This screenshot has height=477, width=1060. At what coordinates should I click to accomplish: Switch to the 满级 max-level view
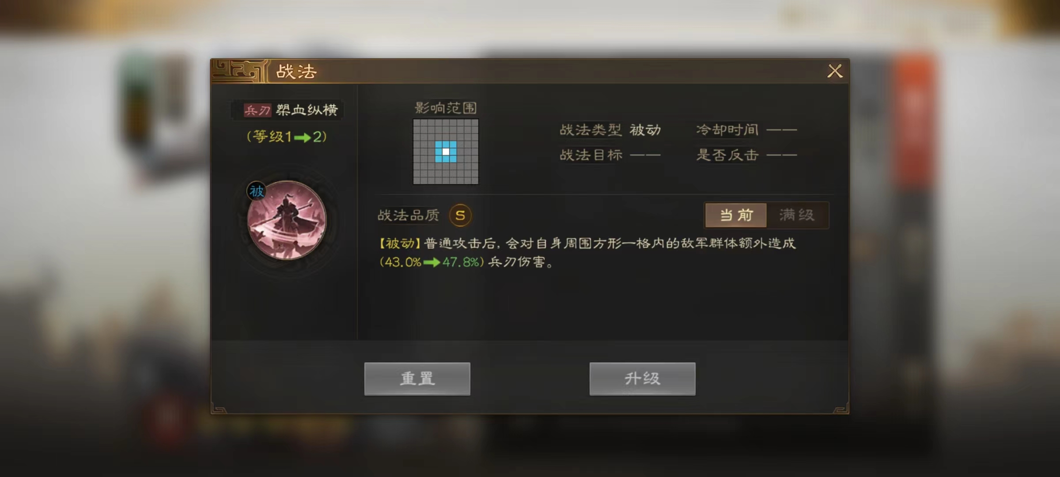pyautogui.click(x=797, y=215)
